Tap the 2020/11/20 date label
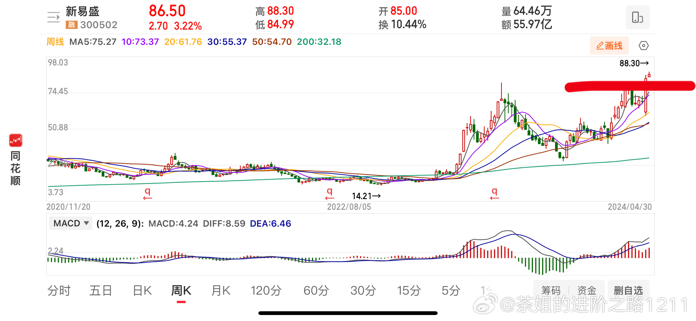 tap(68, 207)
